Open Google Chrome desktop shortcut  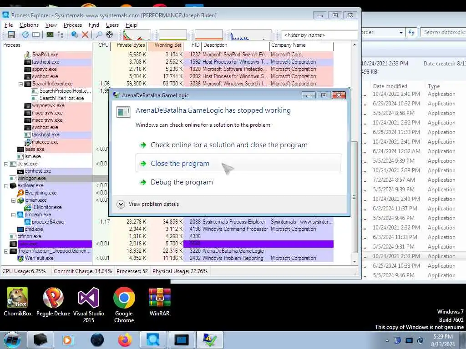[x=124, y=305]
